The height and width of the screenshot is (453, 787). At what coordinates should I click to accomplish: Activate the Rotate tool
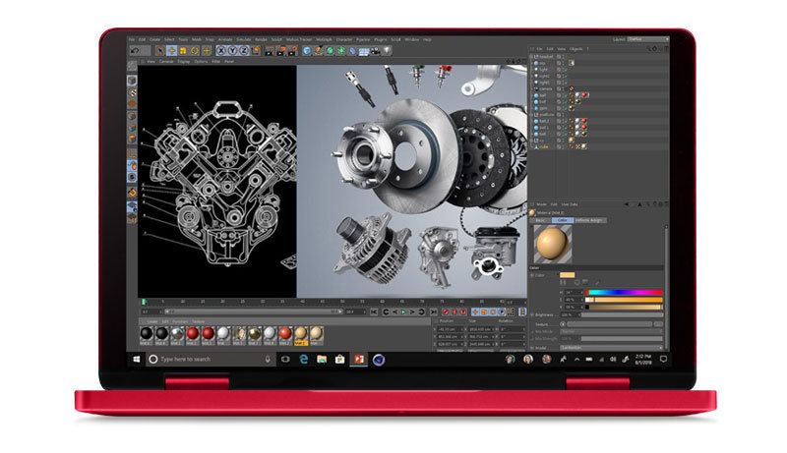coord(194,51)
